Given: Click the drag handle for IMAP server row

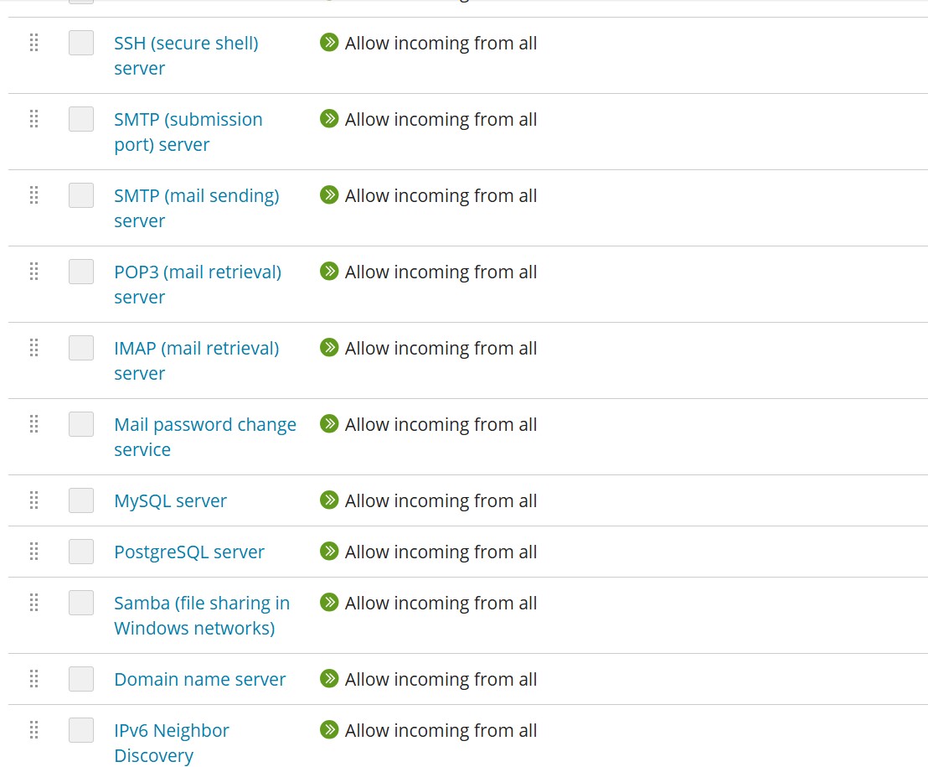Looking at the screenshot, I should click(x=34, y=348).
